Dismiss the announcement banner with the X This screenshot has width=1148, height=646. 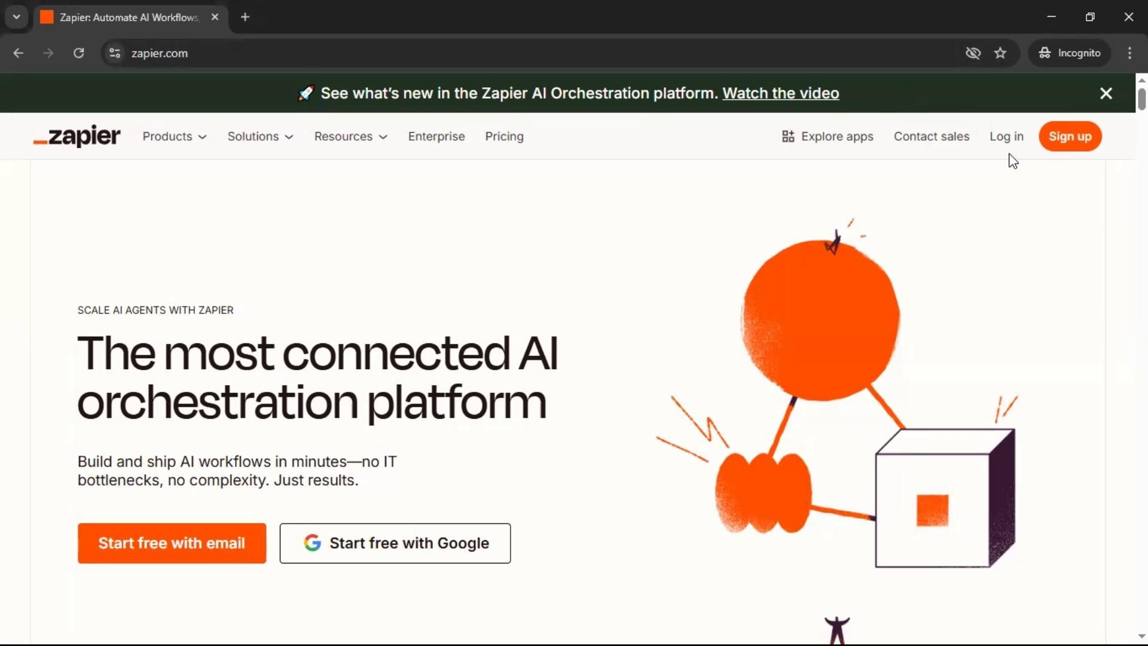[x=1106, y=93]
